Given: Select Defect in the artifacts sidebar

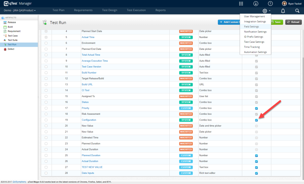Looking at the screenshot, I should click(x=11, y=49).
